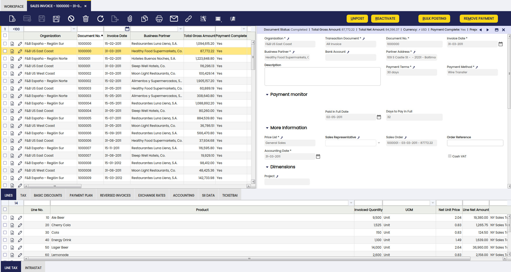Click the tree/grid toggle toolbar icon

tap(233, 19)
